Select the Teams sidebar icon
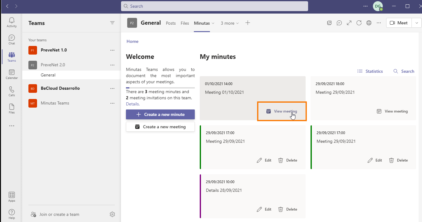This screenshot has height=222, width=422. click(12, 57)
